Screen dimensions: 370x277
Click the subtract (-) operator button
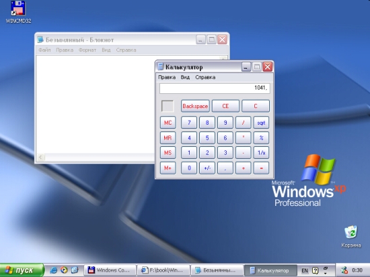(244, 153)
